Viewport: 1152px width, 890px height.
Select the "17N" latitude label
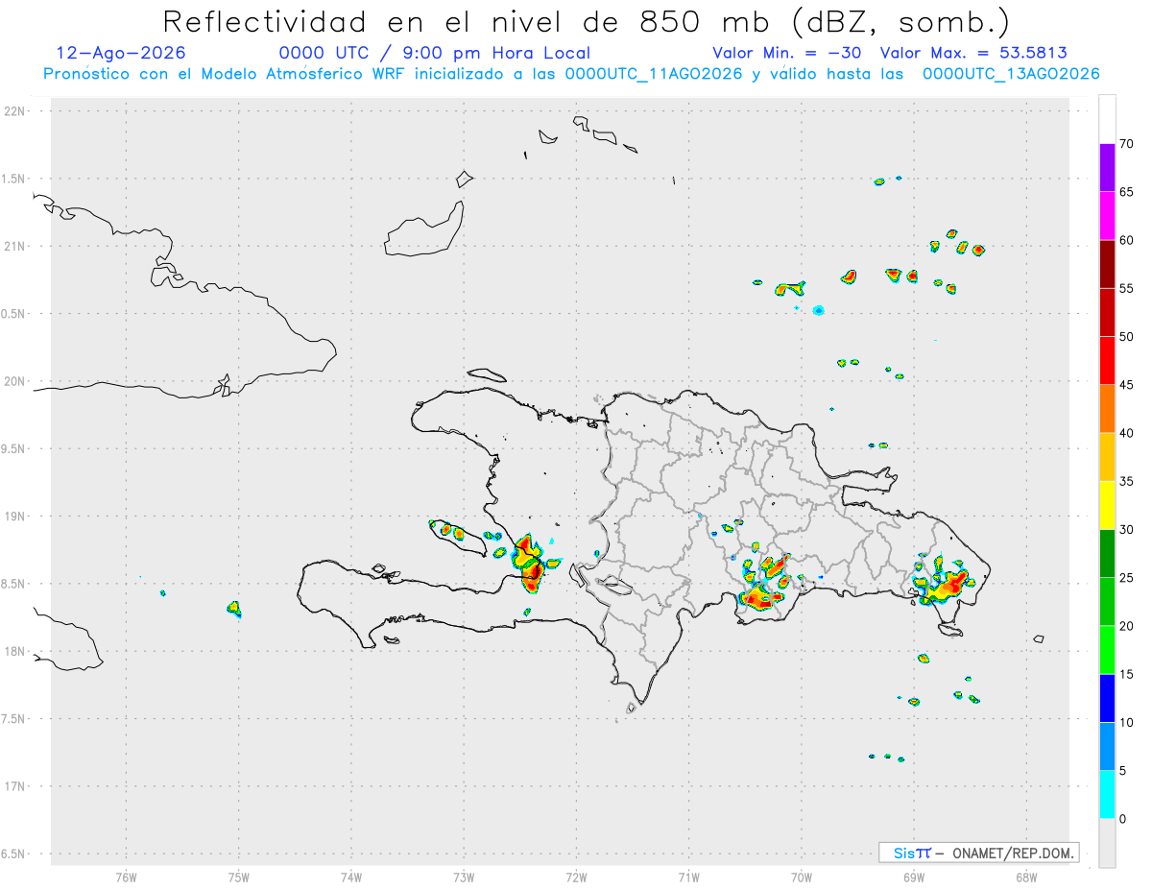pyautogui.click(x=16, y=786)
